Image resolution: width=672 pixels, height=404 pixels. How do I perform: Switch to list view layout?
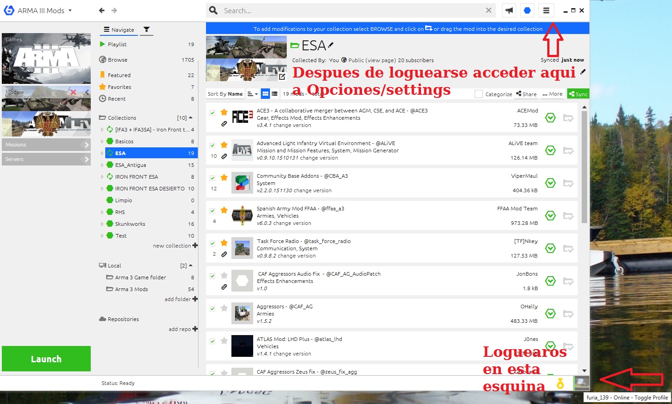coord(275,94)
